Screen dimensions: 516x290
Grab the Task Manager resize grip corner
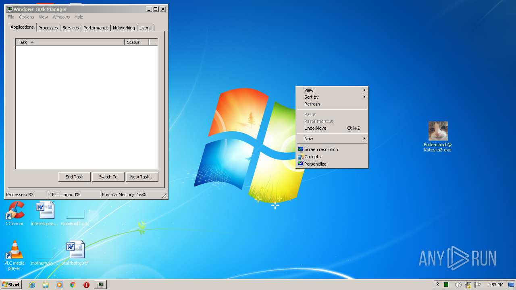click(164, 195)
